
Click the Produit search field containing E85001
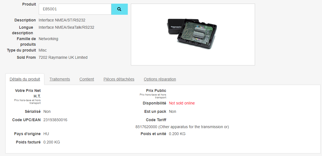(75, 9)
